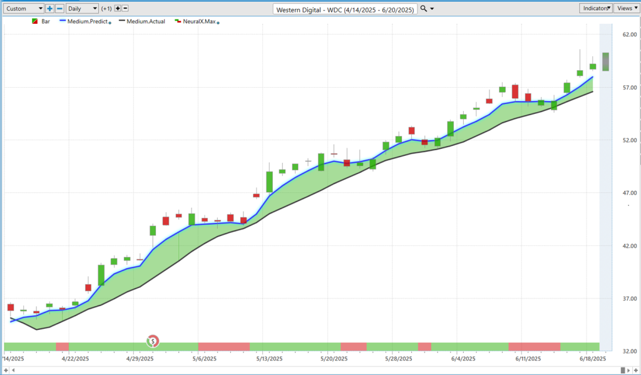Click the Bar legend icon

pos(35,21)
